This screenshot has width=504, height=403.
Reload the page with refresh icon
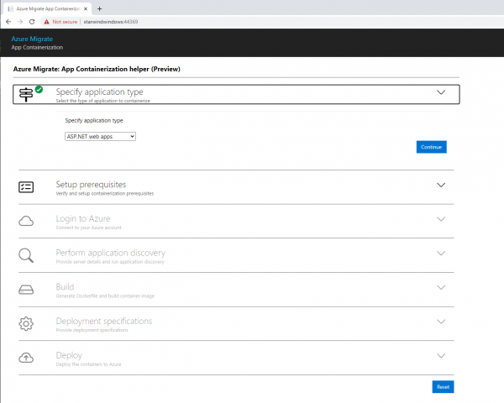coord(32,22)
